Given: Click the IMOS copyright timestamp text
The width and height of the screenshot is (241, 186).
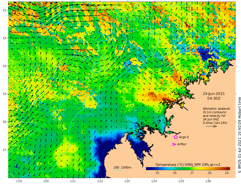Looking at the screenshot, I should (x=239, y=135).
